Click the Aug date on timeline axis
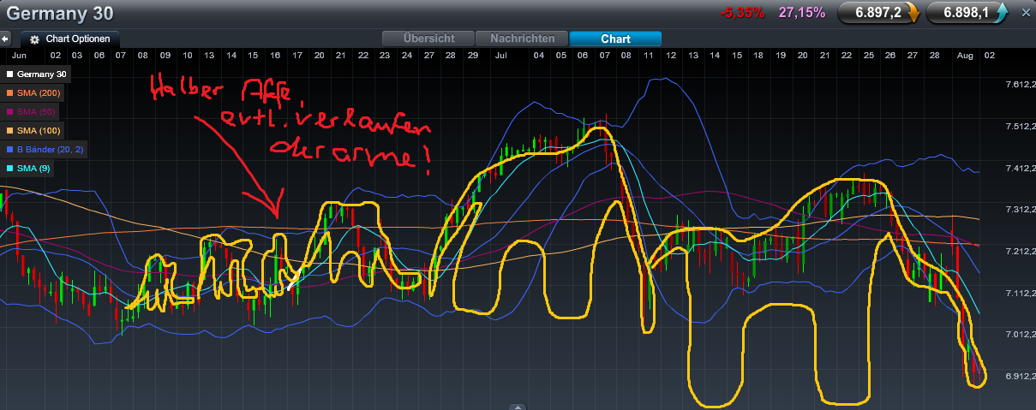This screenshot has height=410, width=1036. [964, 55]
